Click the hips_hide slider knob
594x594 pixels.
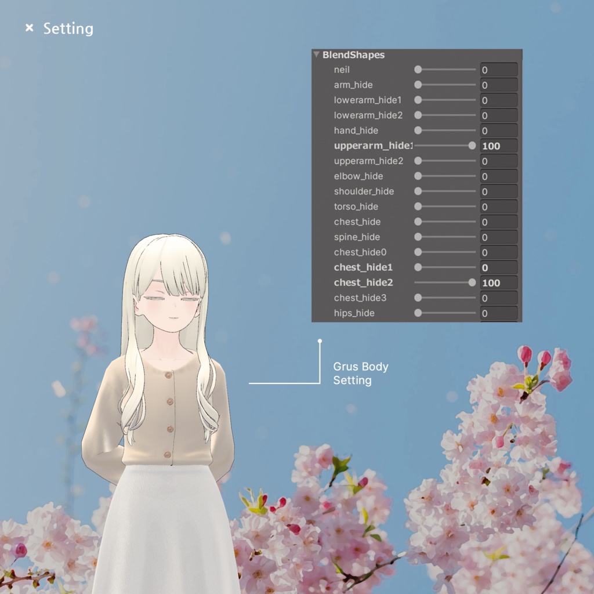(x=418, y=313)
